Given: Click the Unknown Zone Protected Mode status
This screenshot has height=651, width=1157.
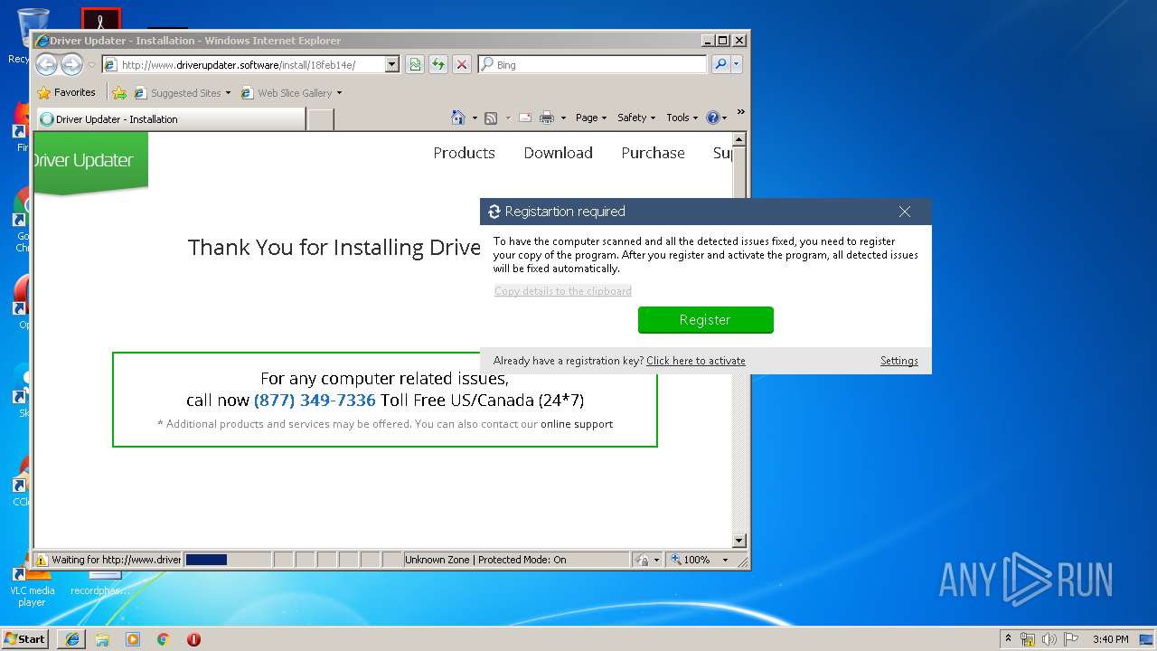Looking at the screenshot, I should point(516,560).
